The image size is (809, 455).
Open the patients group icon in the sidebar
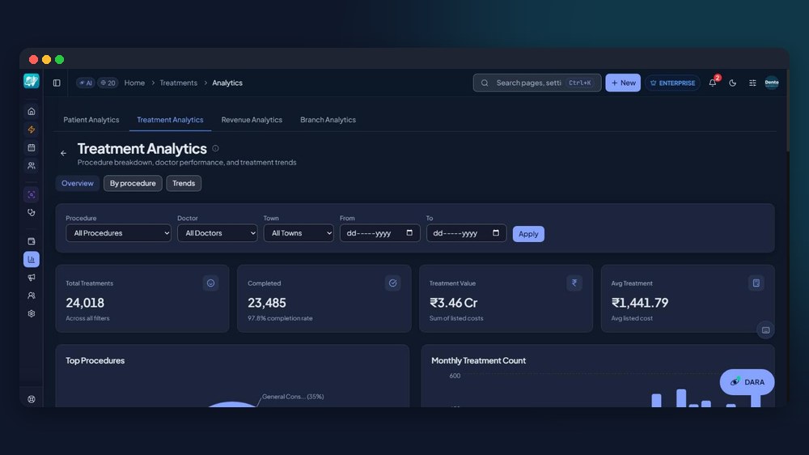click(x=32, y=166)
